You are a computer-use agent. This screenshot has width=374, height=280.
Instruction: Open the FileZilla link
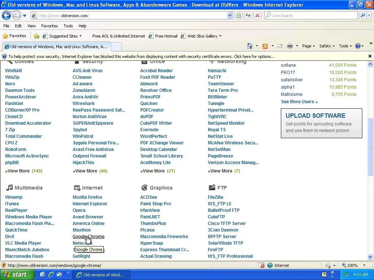point(215,197)
